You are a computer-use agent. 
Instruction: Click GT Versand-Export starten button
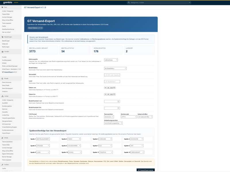(145, 170)
